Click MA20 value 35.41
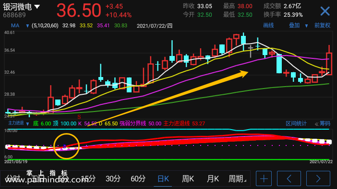 coord(103,26)
